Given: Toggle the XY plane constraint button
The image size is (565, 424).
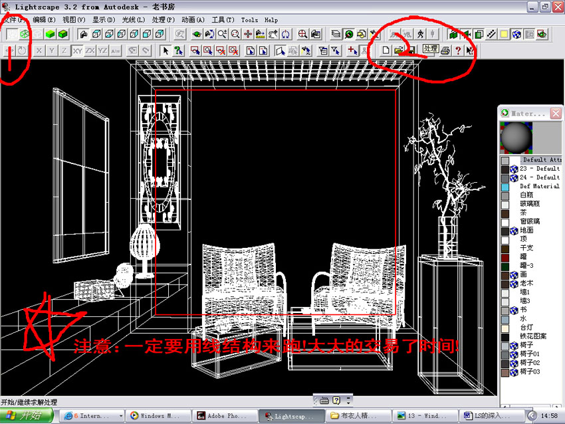Looking at the screenshot, I should click(78, 51).
